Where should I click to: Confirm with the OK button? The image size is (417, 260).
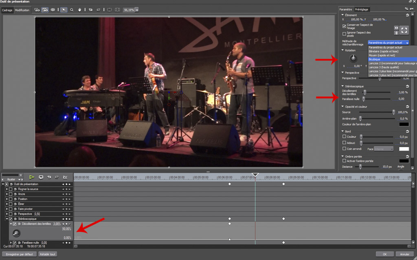tap(385, 254)
